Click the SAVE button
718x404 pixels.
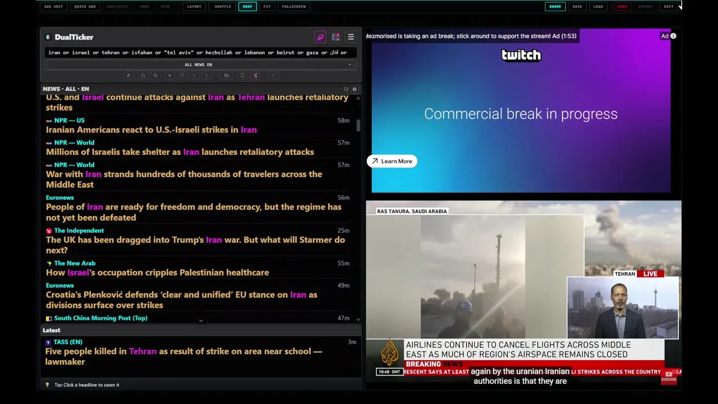[x=577, y=6]
